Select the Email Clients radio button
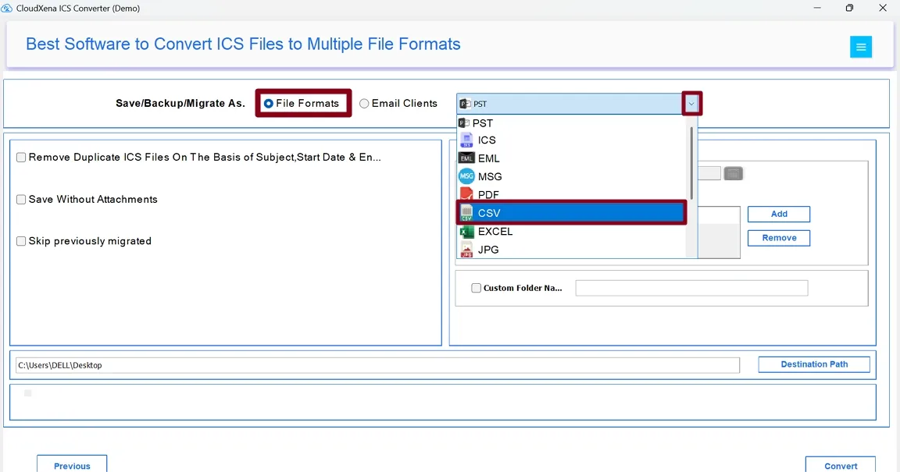The height and width of the screenshot is (472, 900). tap(364, 104)
